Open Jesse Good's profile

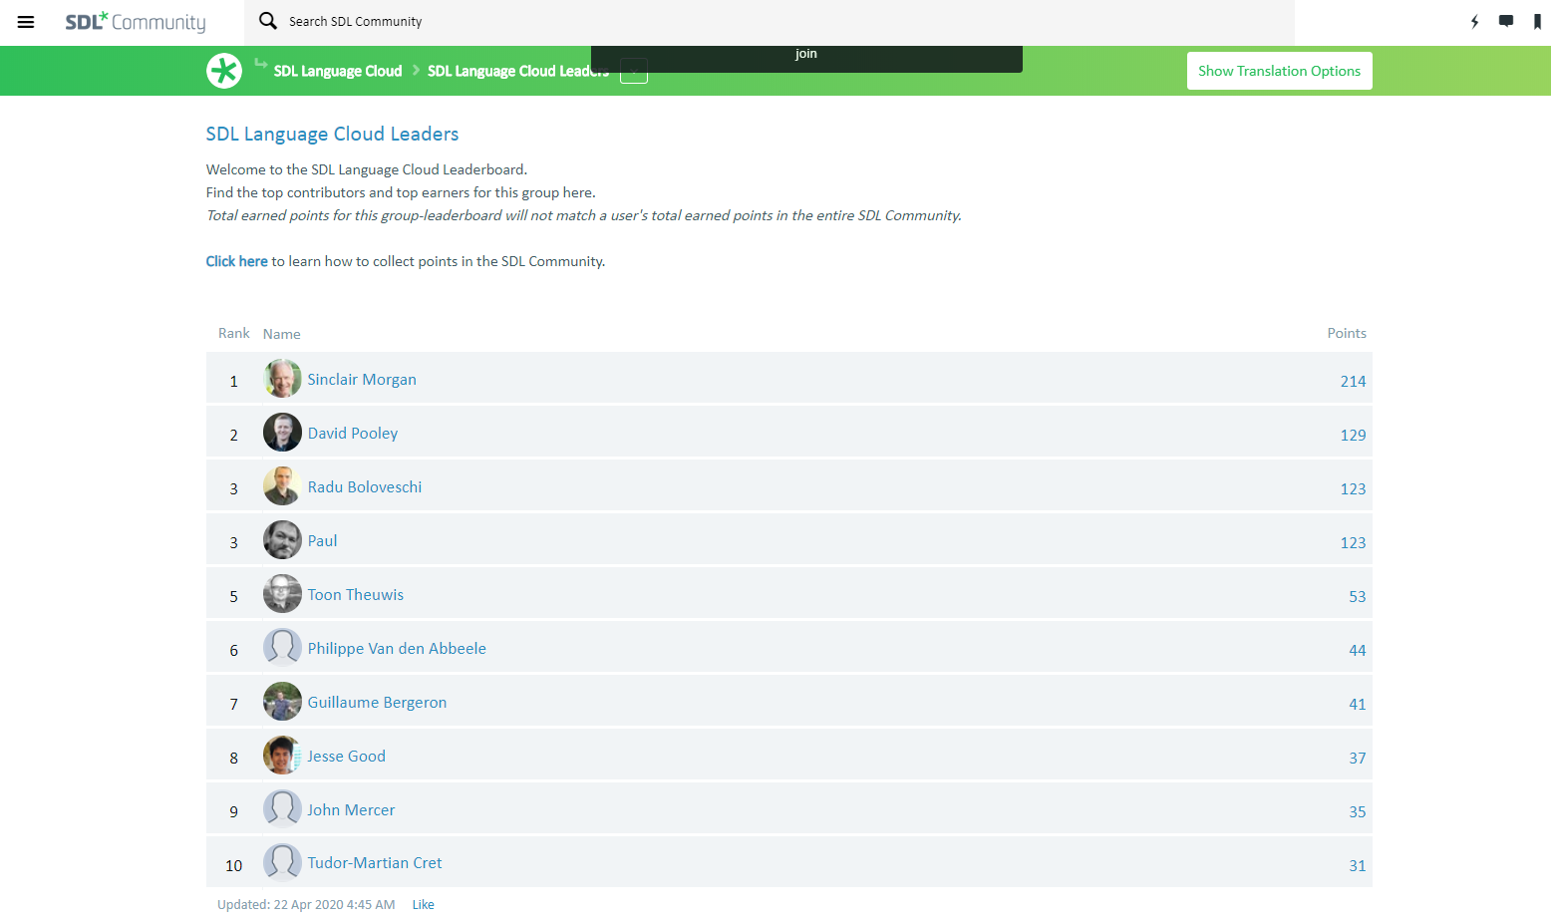coord(346,757)
